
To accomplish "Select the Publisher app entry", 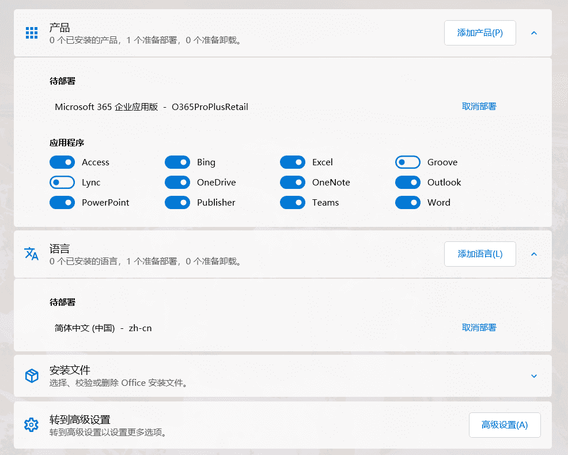I will tap(177, 202).
